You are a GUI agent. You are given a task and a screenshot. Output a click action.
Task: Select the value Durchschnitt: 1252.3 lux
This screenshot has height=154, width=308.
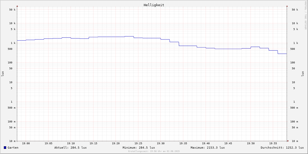282,148
